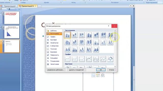Screen dimensions: 163x91
Task: Click the chart gallery scroll-up arrow
Action: [x=115, y=30]
